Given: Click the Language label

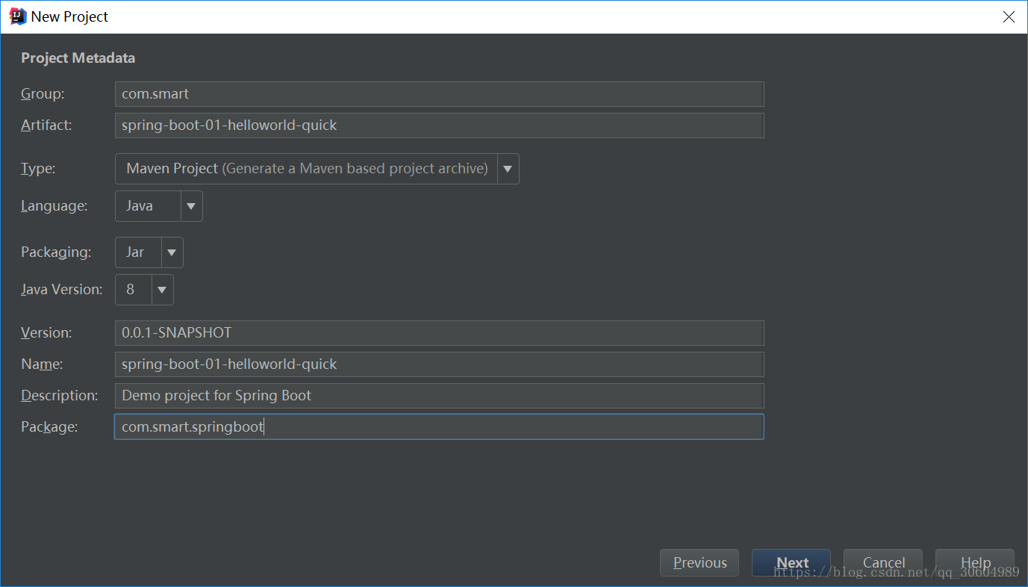Looking at the screenshot, I should tap(54, 206).
